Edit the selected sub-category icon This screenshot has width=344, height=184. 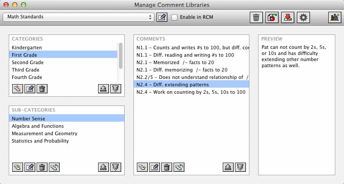[30, 167]
